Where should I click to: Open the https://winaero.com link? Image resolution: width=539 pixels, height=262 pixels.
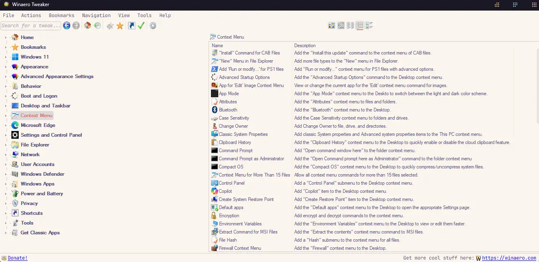(509, 258)
